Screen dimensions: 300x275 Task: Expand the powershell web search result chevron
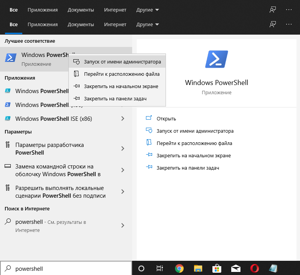(x=123, y=225)
